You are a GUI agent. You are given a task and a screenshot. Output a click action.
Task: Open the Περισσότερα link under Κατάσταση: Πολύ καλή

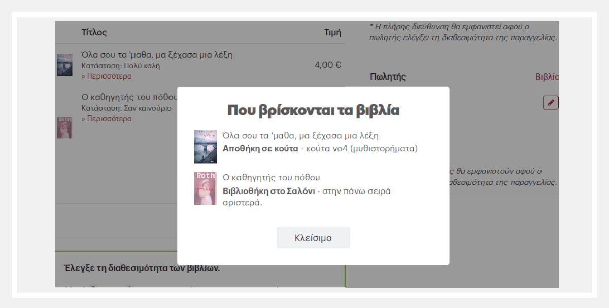point(109,76)
